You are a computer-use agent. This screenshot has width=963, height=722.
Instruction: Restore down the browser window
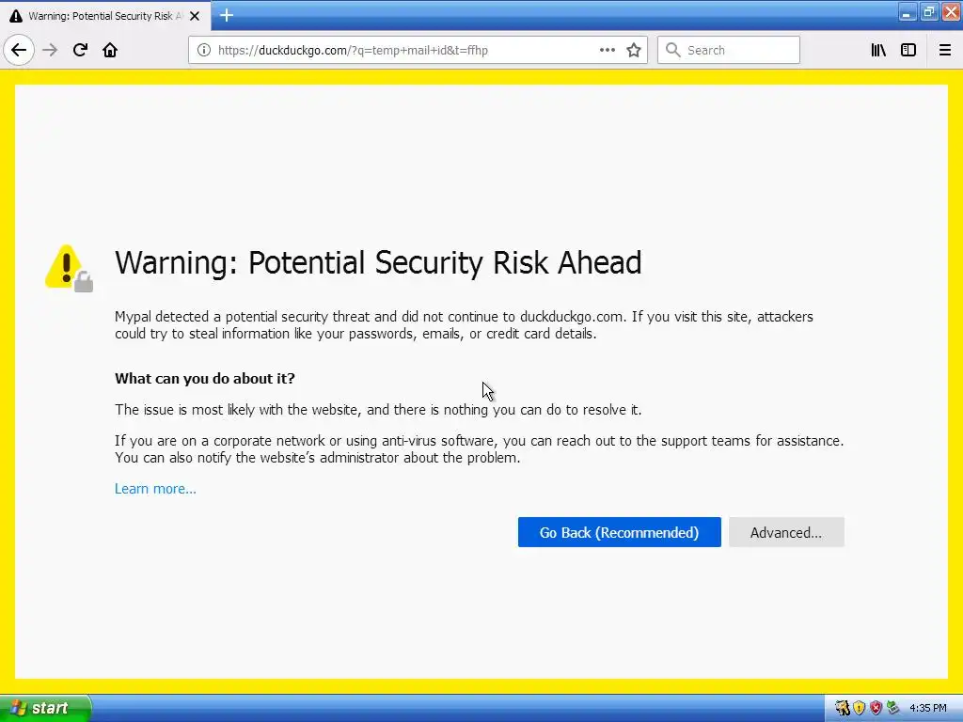click(x=929, y=12)
